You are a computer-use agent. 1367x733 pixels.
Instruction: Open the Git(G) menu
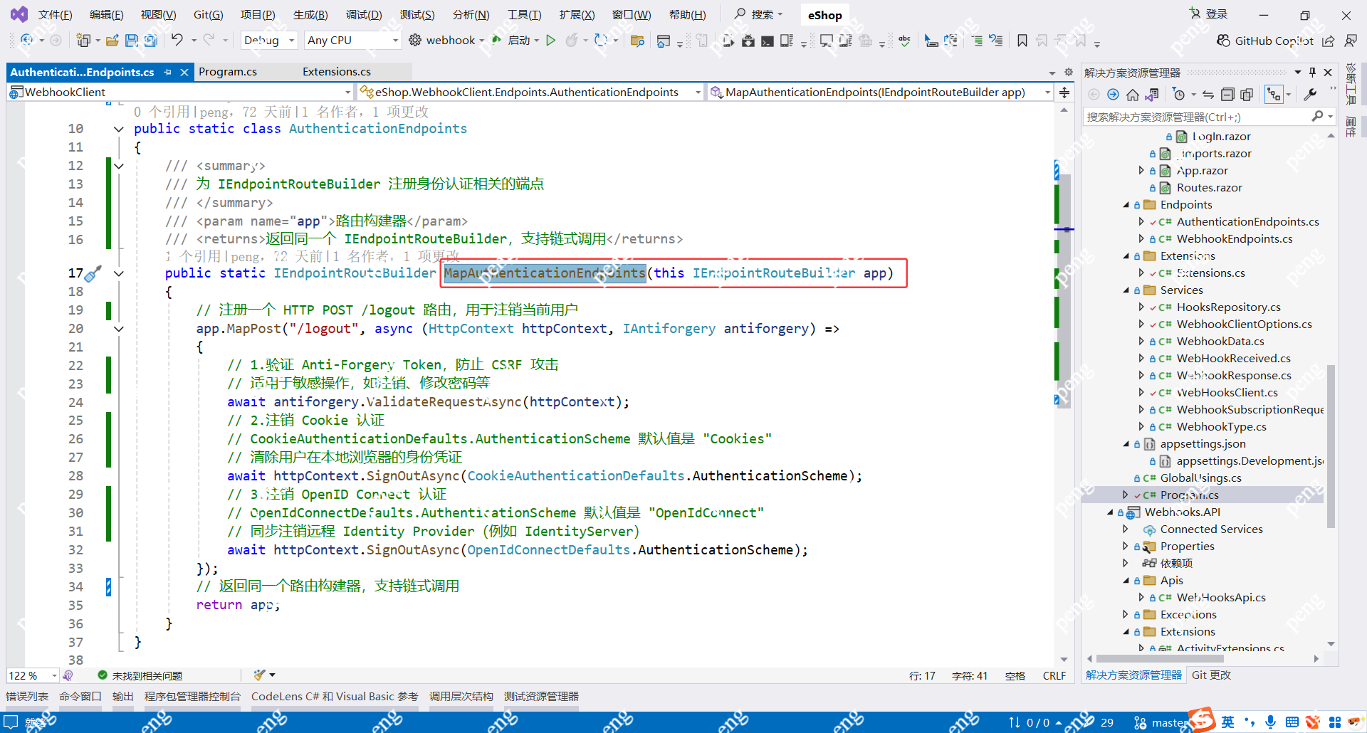(x=209, y=14)
